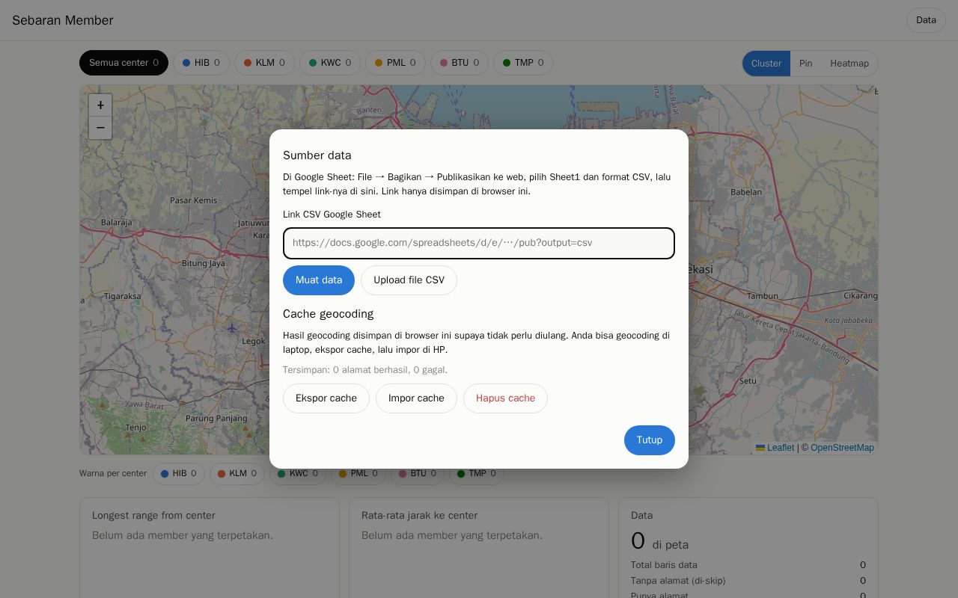Toggle TMP center filter chip above map
The width and height of the screenshot is (958, 598).
pos(523,63)
